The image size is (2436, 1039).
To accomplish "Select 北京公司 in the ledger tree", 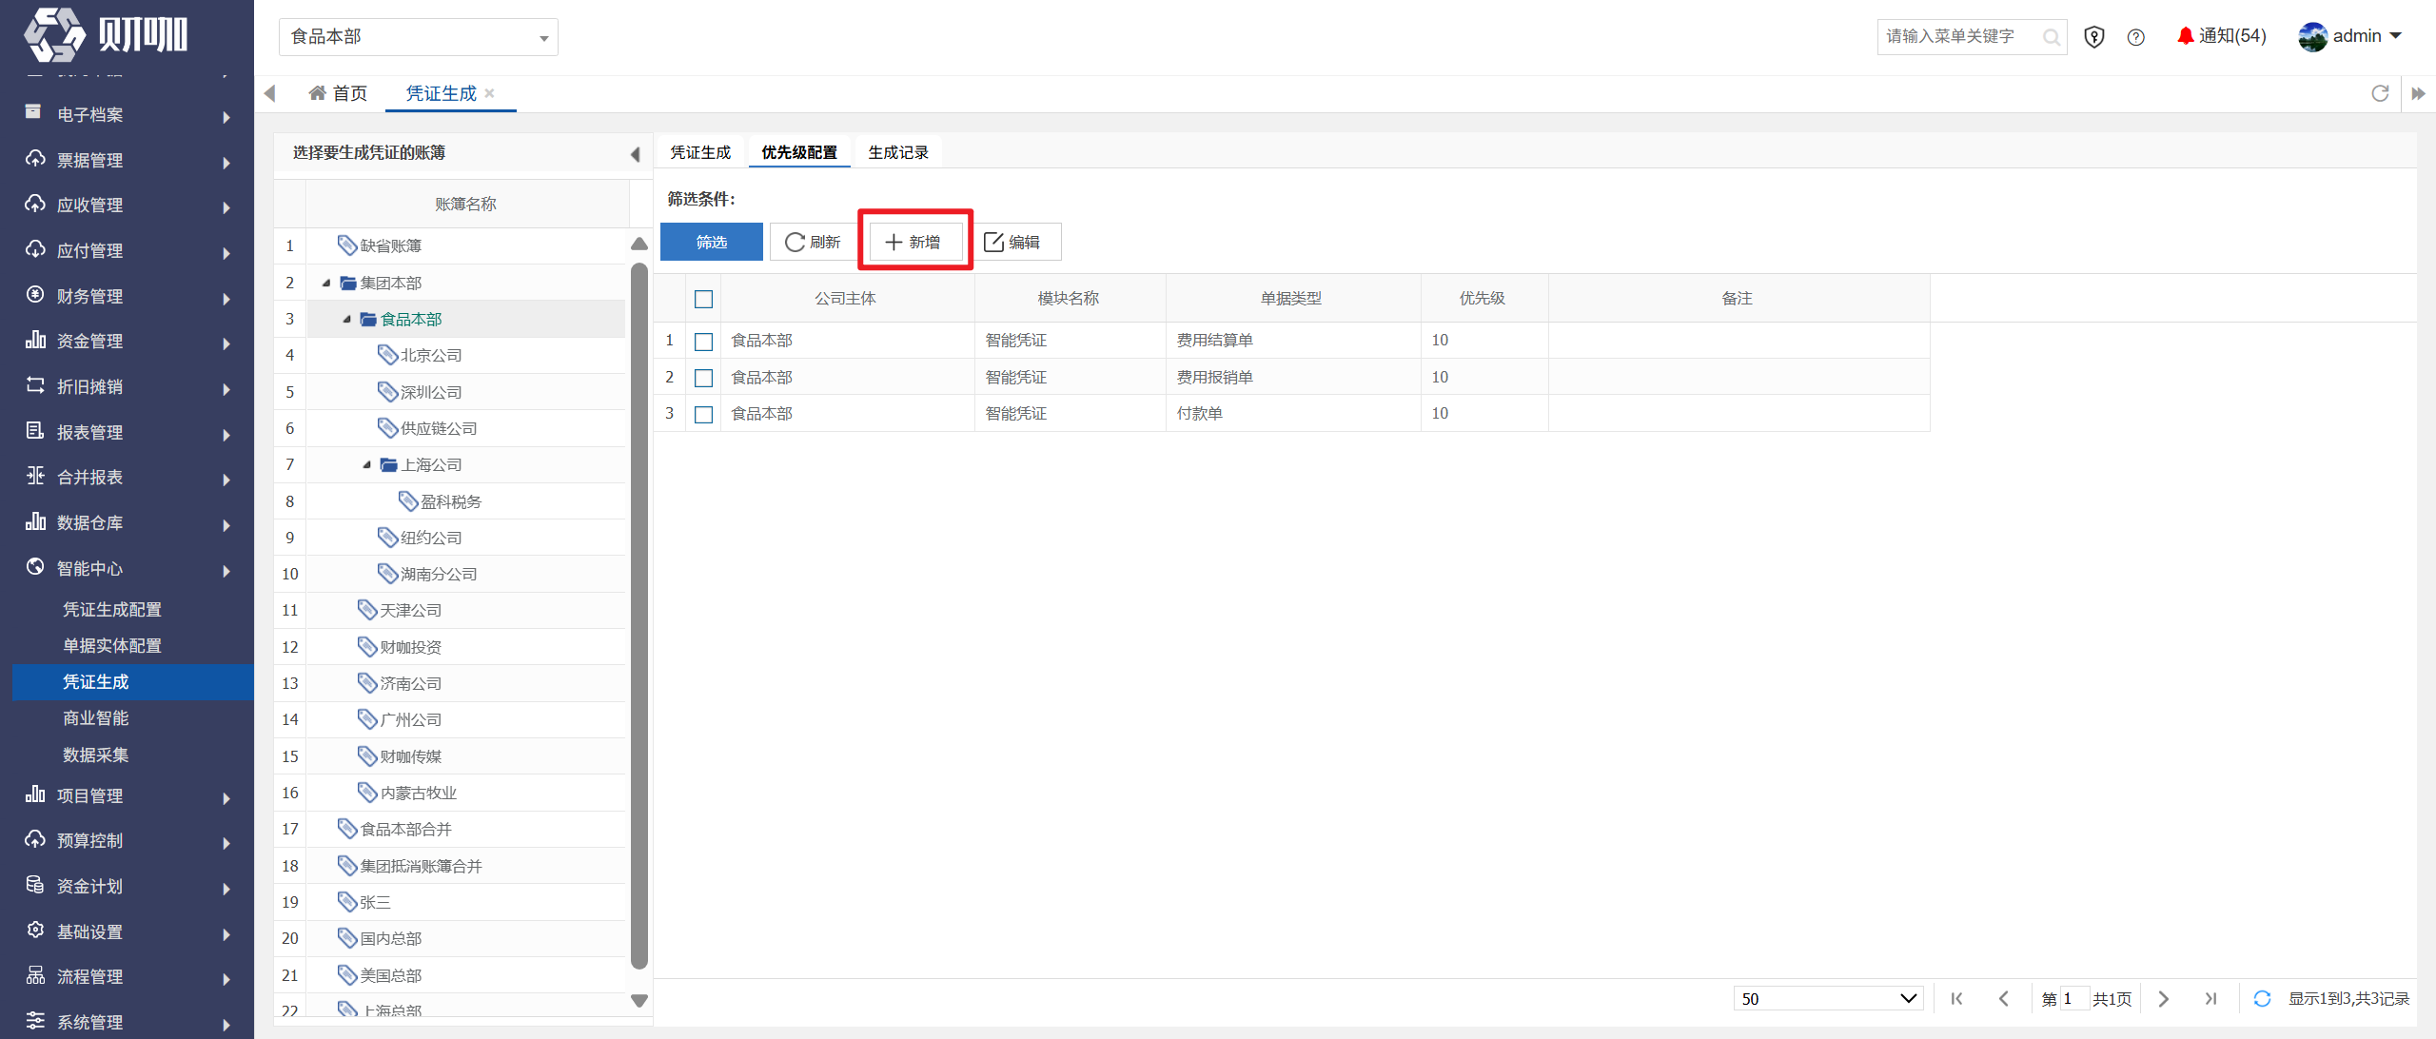I will click(x=430, y=356).
